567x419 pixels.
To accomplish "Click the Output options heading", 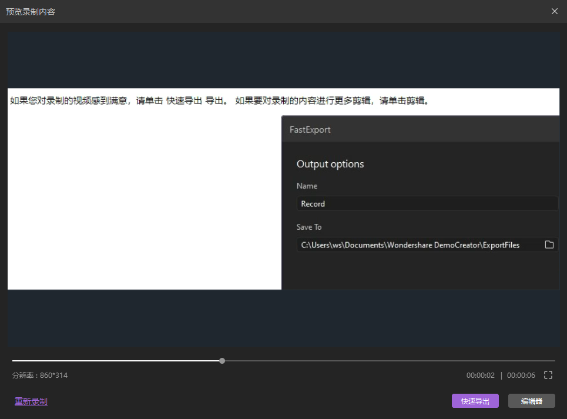I will point(330,164).
